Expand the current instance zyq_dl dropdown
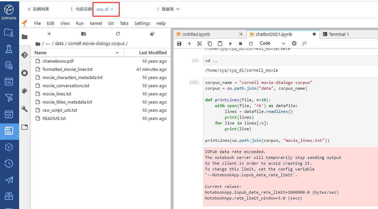The width and height of the screenshot is (378, 209). click(x=105, y=9)
